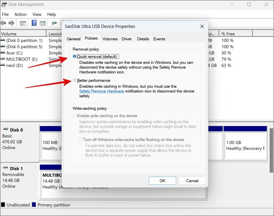Select the Policies tab
274x216 pixels.
coord(91,38)
